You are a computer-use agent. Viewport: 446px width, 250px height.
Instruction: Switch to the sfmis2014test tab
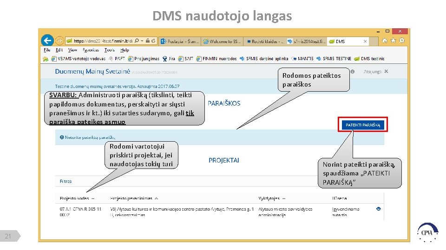[306, 41]
